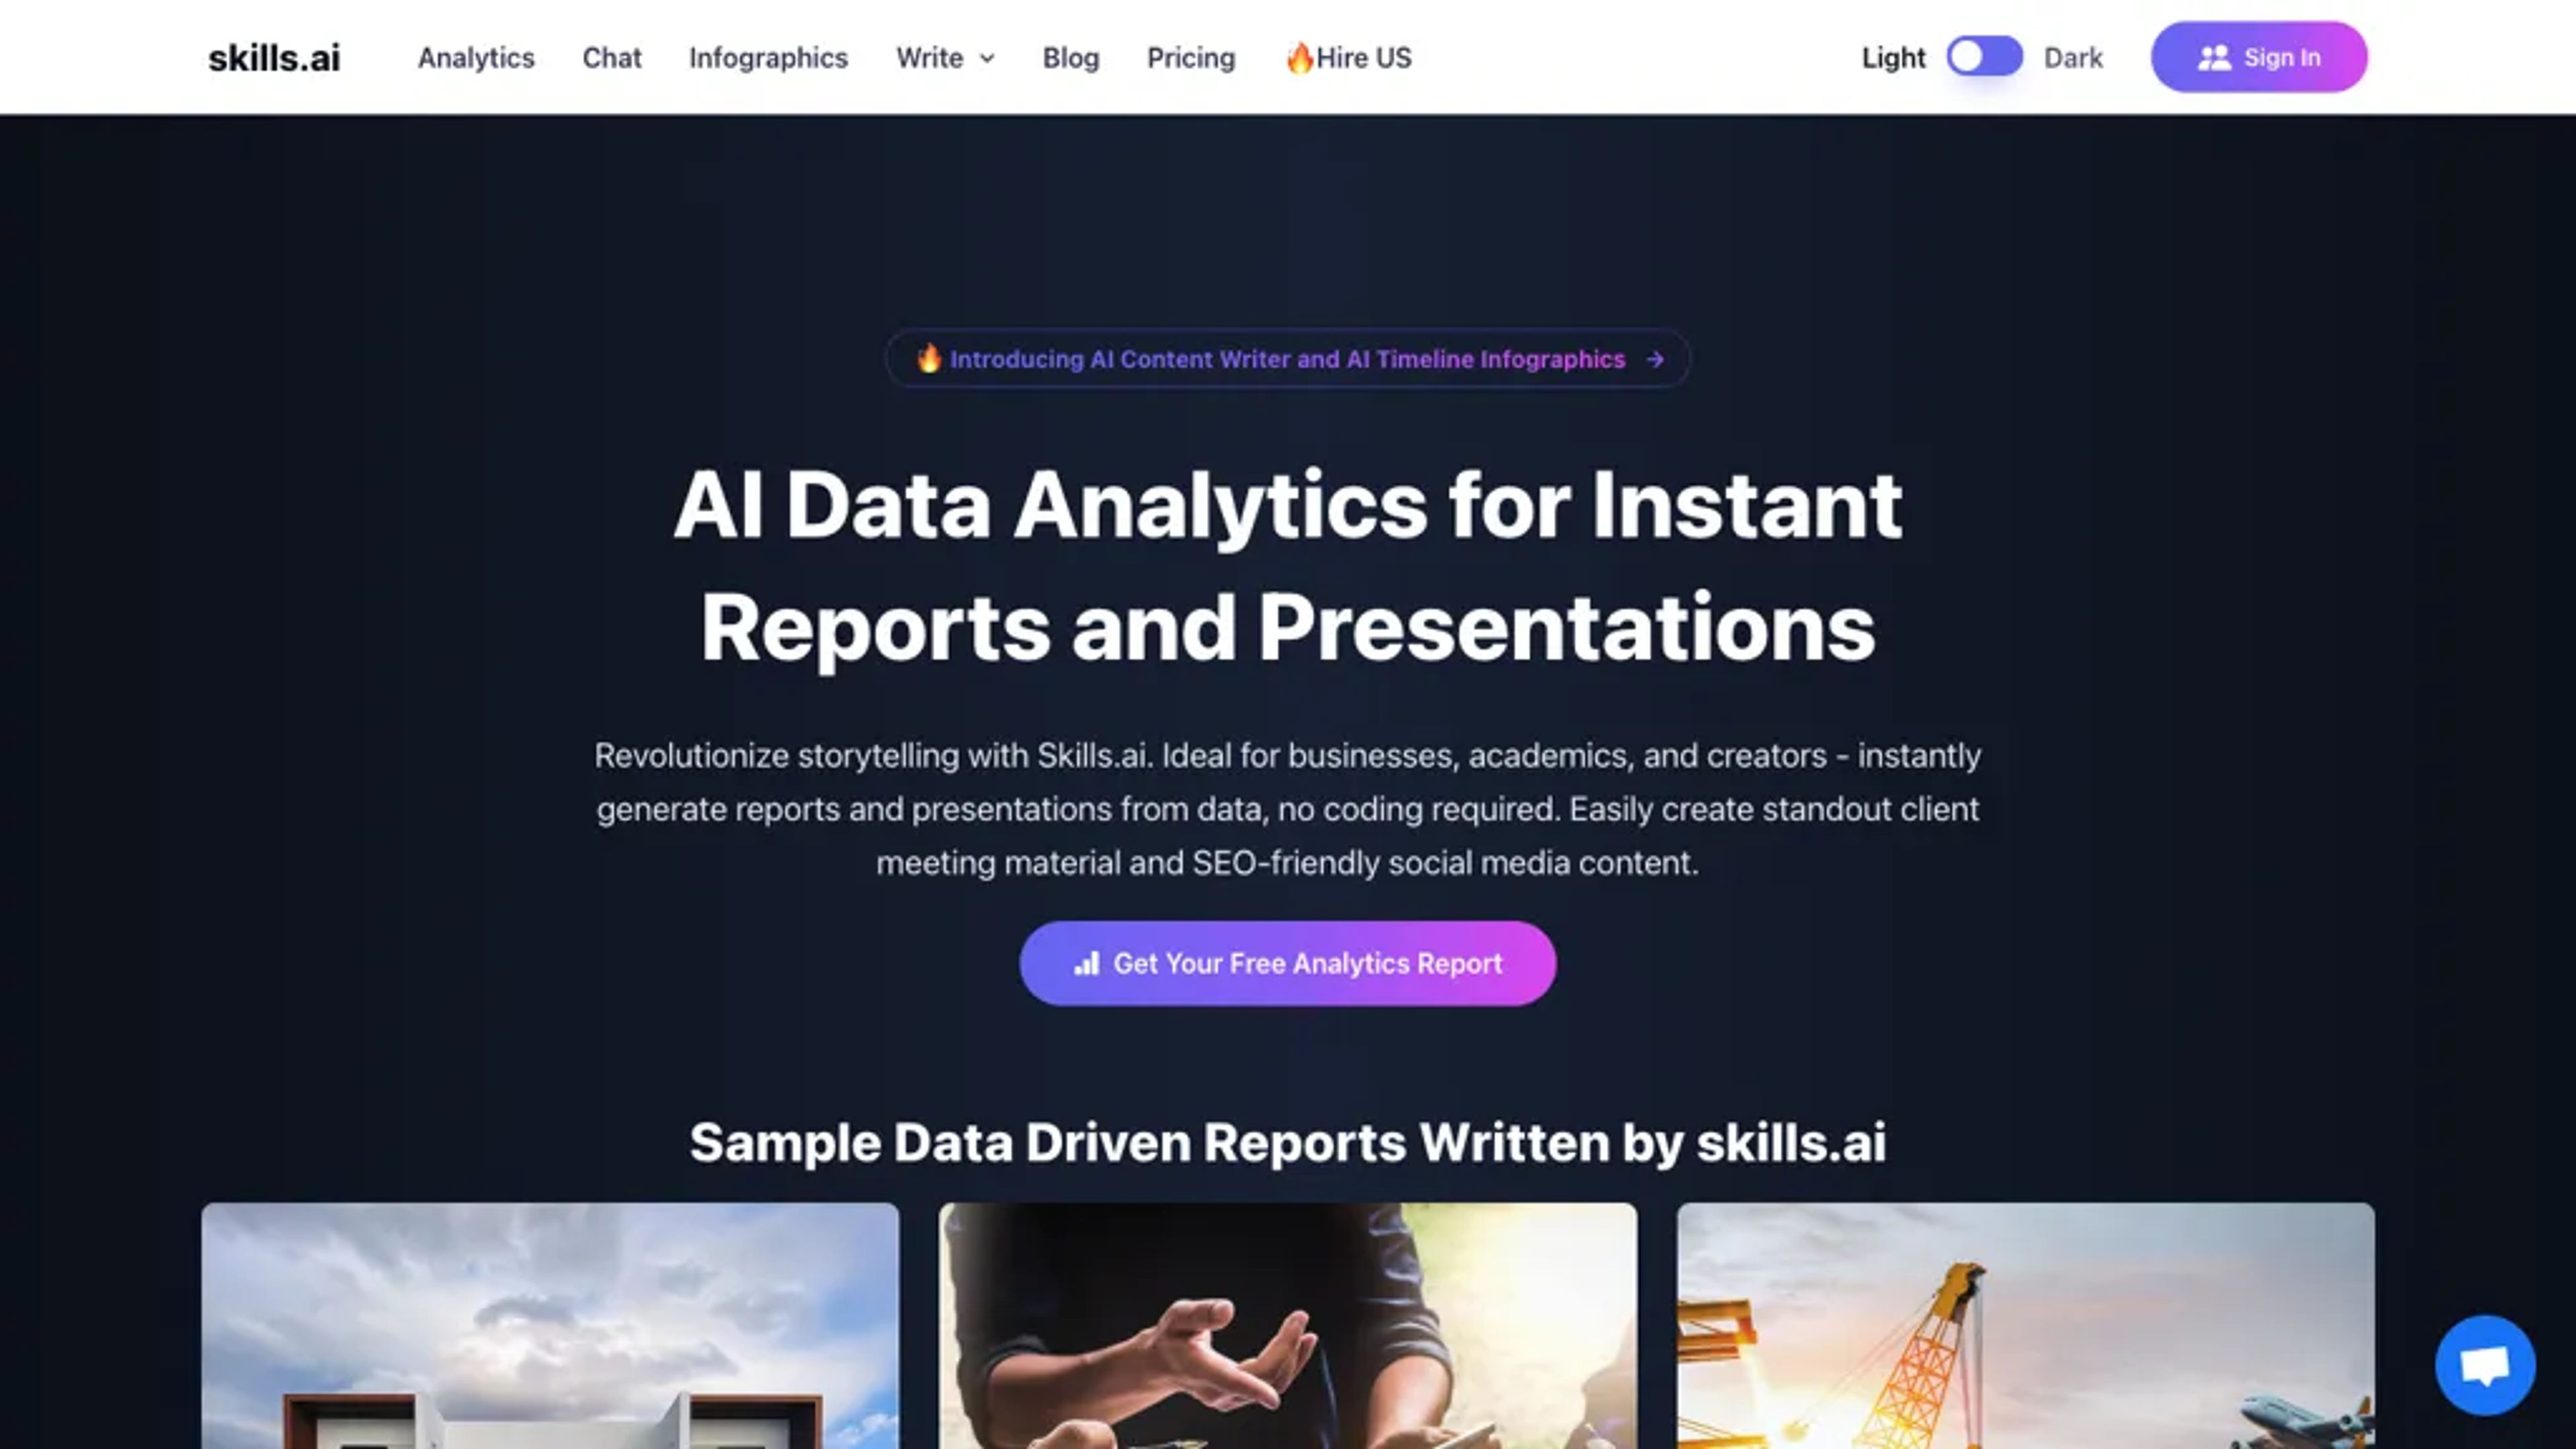This screenshot has height=1449, width=2576.
Task: Click the introducing AI Content Writer banner
Action: 1288,358
